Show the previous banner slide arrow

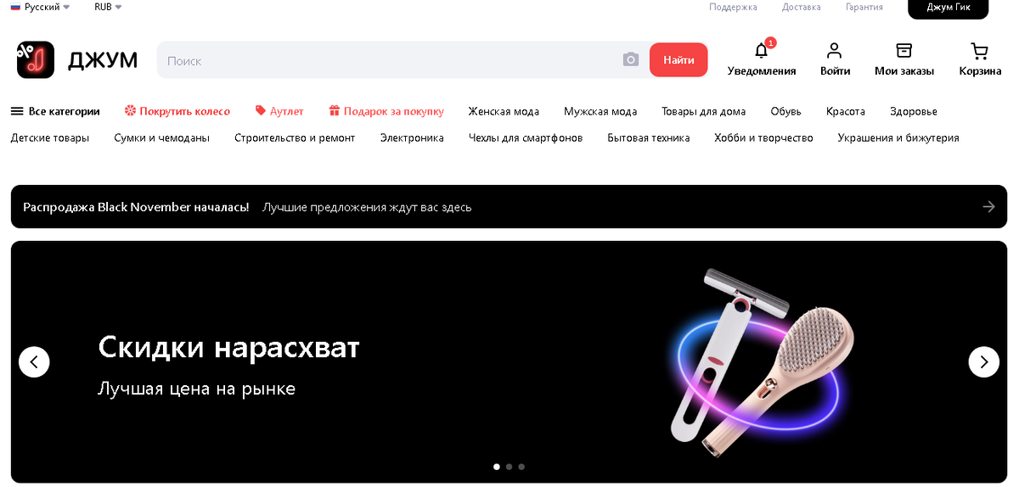(34, 362)
